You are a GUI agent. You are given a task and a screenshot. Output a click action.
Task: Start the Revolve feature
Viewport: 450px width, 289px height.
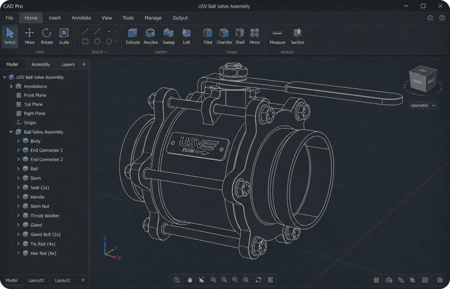point(151,37)
